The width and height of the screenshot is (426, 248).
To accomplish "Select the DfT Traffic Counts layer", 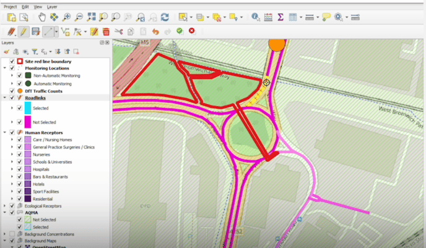I will [x=45, y=91].
